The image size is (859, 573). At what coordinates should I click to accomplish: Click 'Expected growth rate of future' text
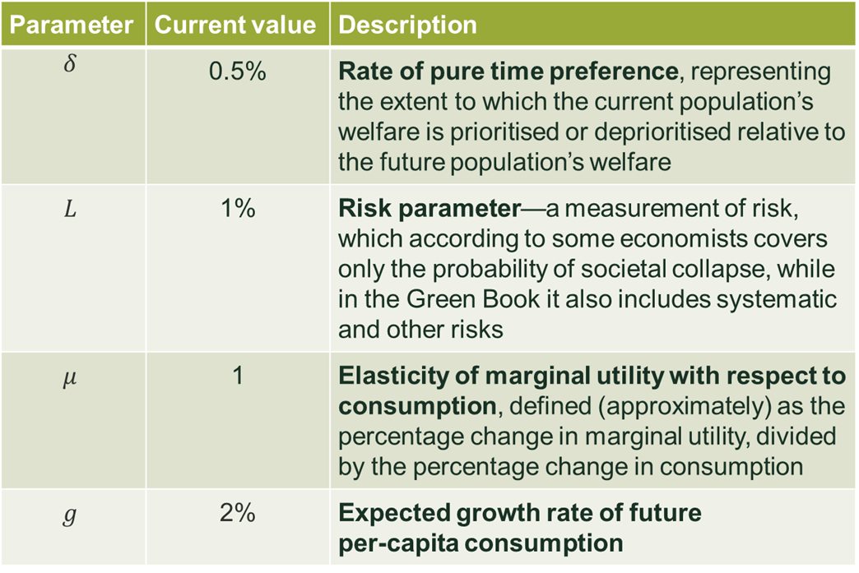point(520,513)
